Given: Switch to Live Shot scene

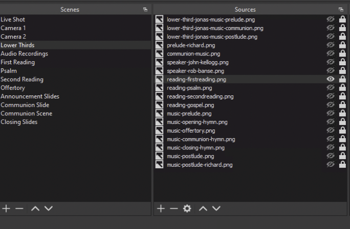Looking at the screenshot, I should pos(75,19).
